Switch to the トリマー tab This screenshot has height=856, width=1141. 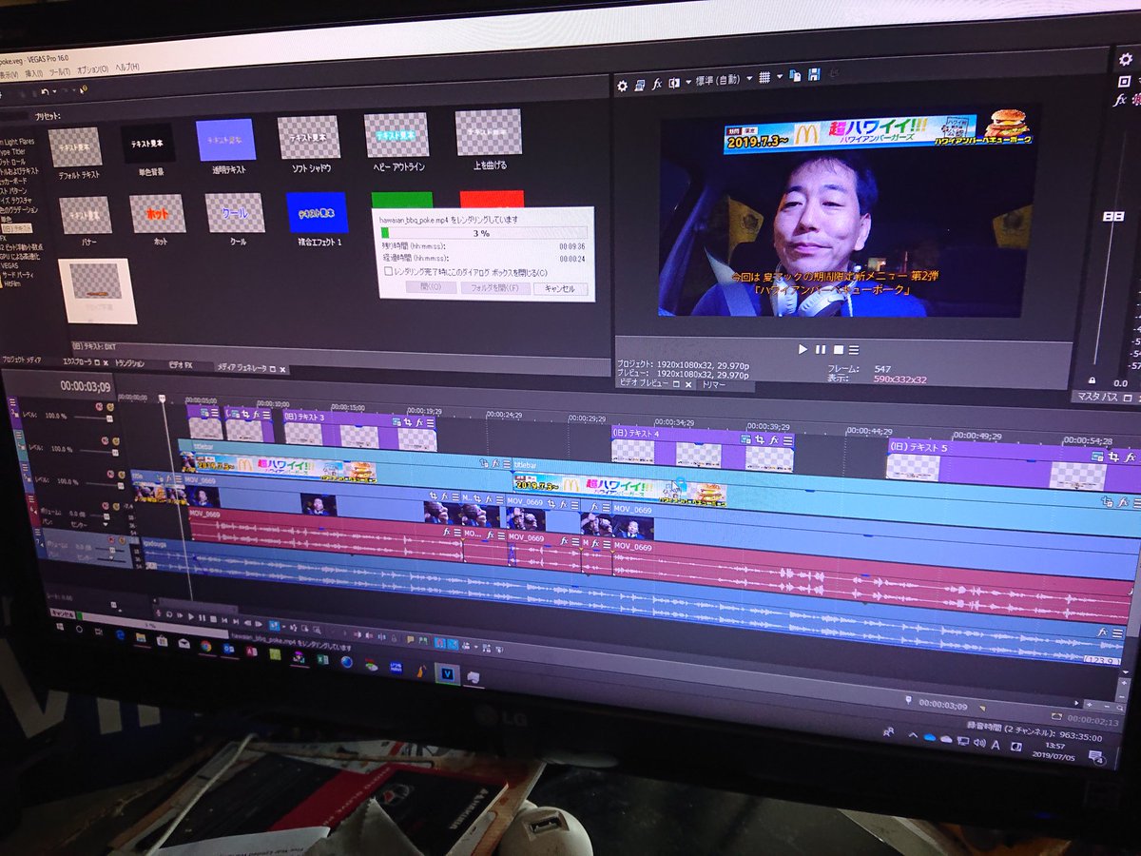pyautogui.click(x=713, y=386)
